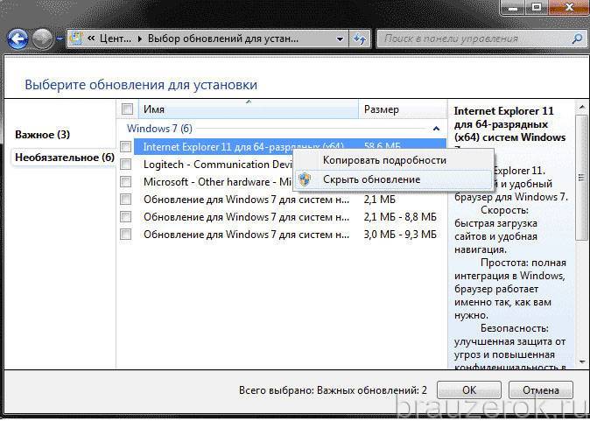Screen dimensions: 590x421
Task: Sort by the 'Имя' column header
Action: pyautogui.click(x=249, y=109)
